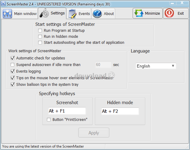190x150 pixels.
Task: Disable Tips on the mouse hover checkbox
Action: click(x=13, y=78)
